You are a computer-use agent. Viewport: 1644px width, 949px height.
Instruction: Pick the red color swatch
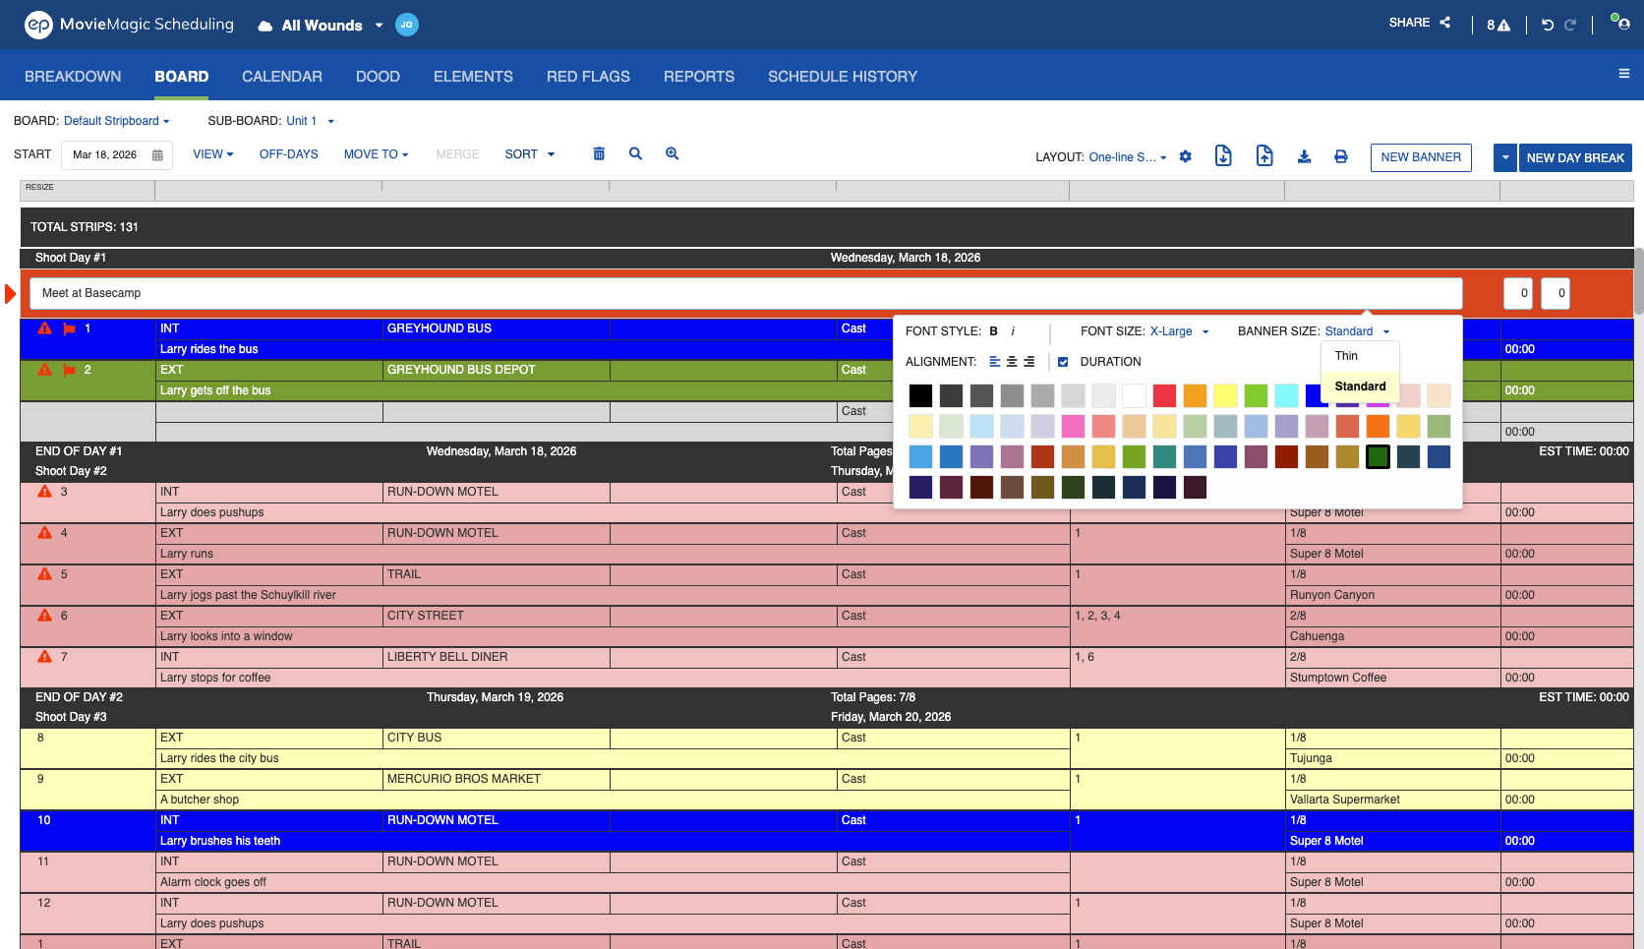tap(1164, 395)
